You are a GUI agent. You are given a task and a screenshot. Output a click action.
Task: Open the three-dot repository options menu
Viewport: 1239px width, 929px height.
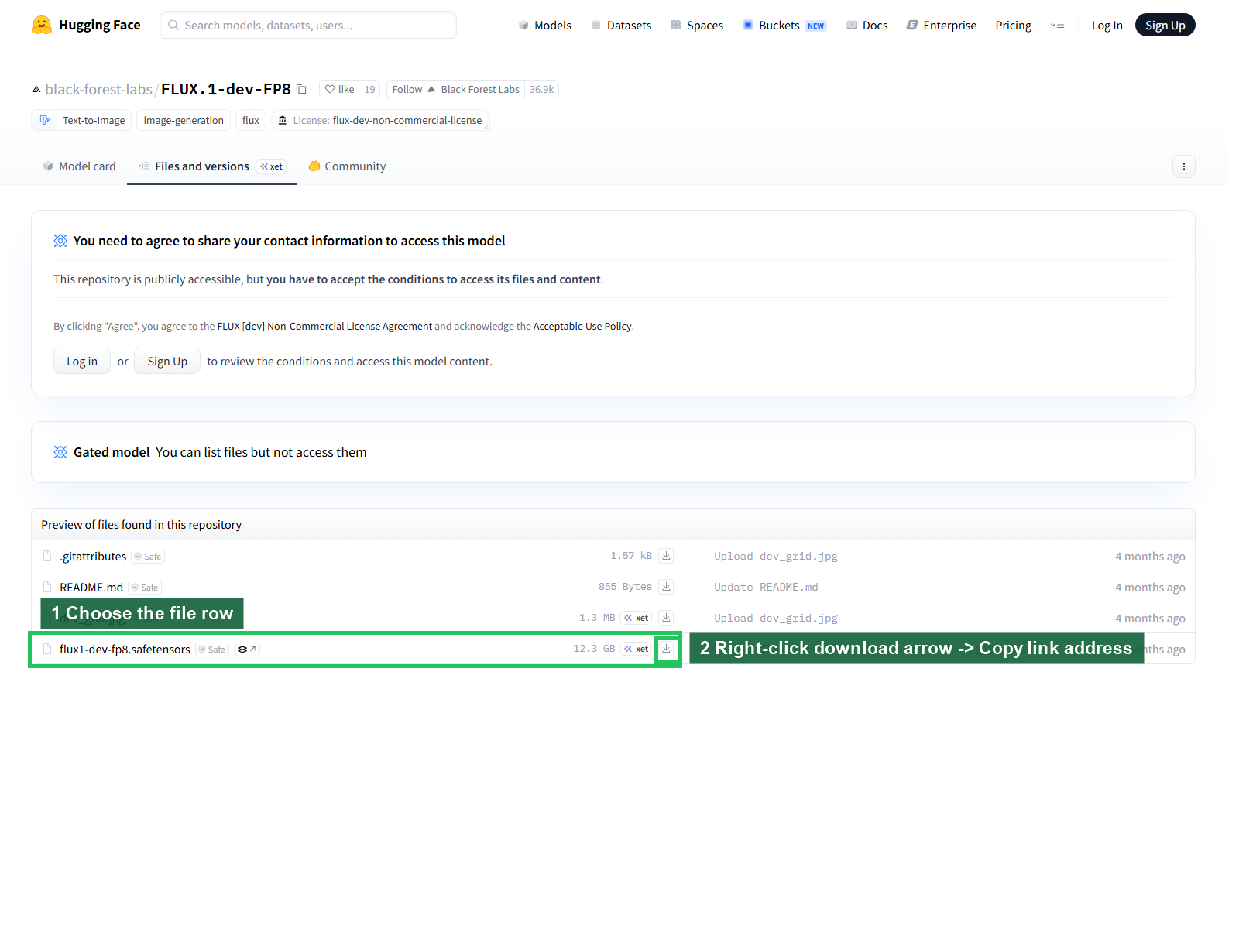coord(1183,166)
